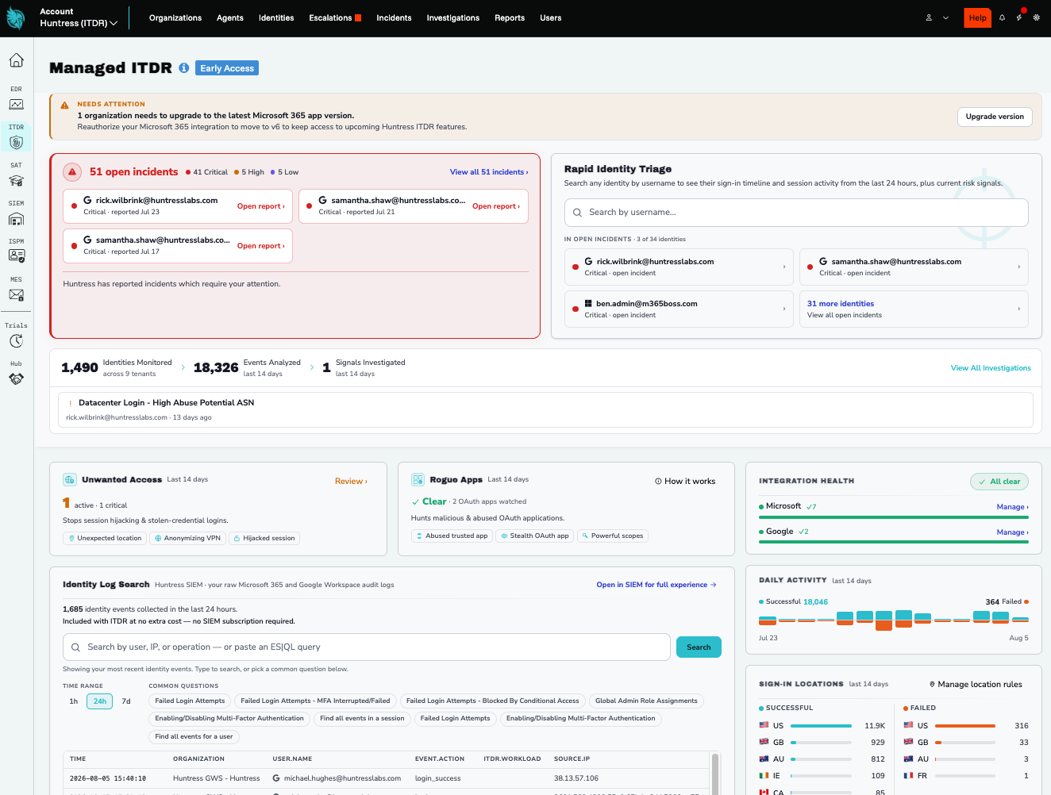The image size is (1051, 795).
Task: Go to the Home dashboard icon
Action: point(16,60)
